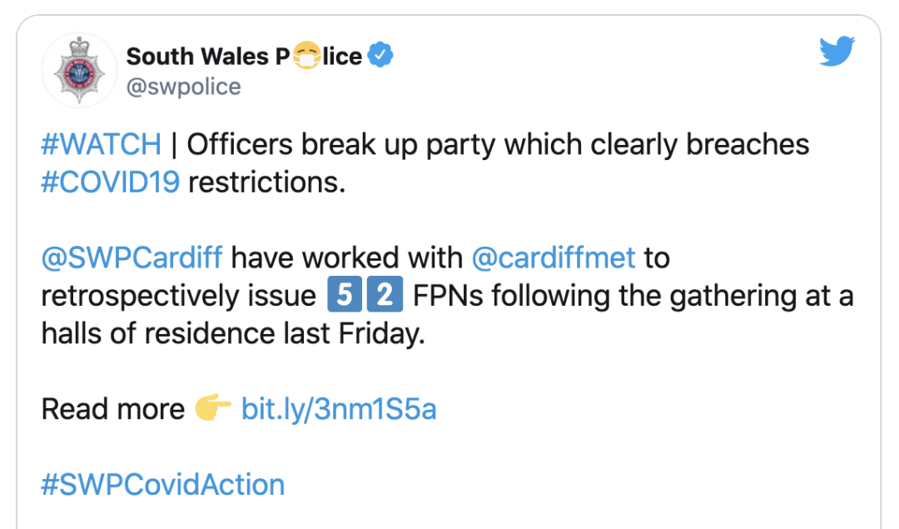
Task: Click the masked face emoji in name
Action: coord(308,57)
